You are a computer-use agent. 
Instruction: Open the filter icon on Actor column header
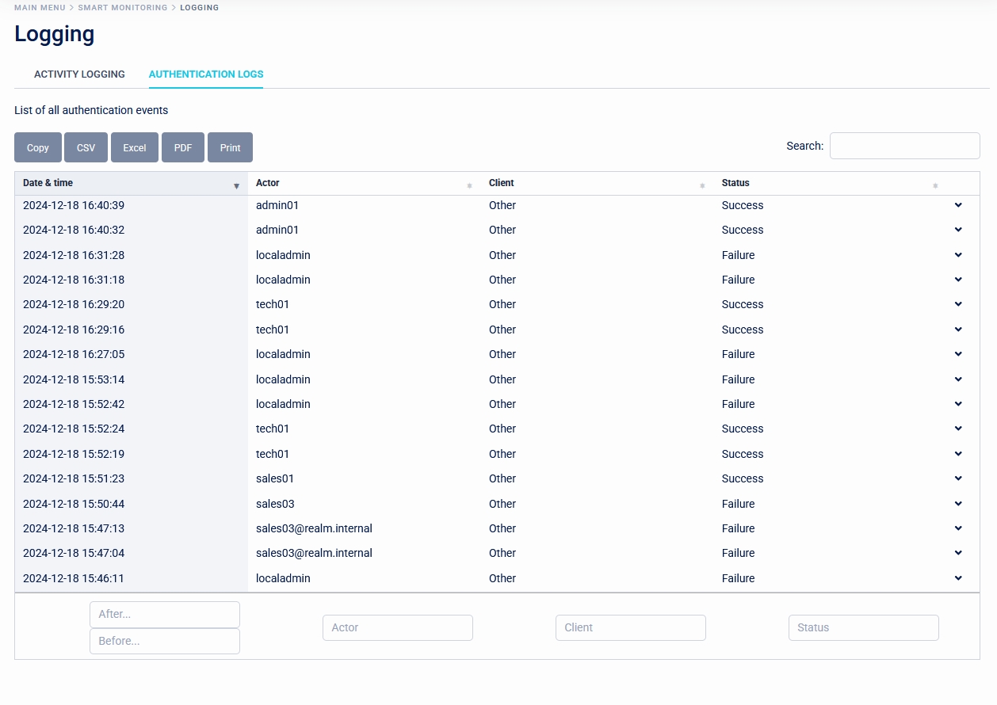468,185
